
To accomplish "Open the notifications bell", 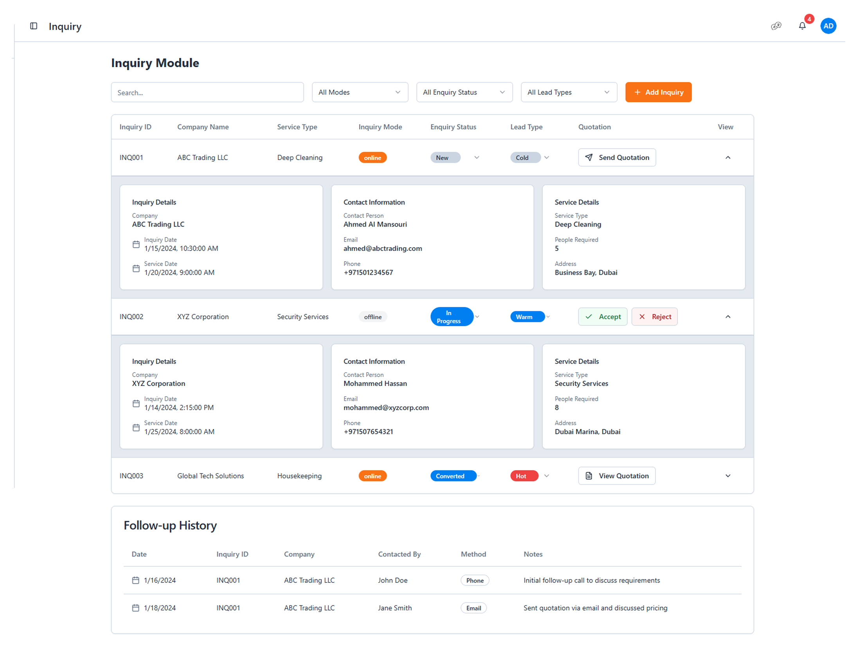I will pyautogui.click(x=802, y=26).
